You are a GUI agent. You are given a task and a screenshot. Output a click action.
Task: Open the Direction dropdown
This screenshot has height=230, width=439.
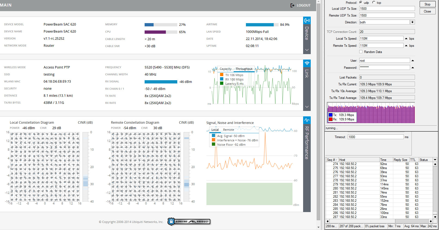[413, 22]
